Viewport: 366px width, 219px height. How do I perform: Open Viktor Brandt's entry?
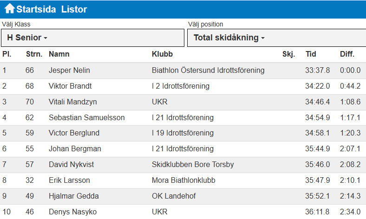tap(70, 86)
